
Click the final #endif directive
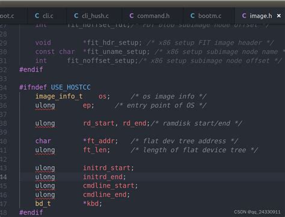point(31,212)
